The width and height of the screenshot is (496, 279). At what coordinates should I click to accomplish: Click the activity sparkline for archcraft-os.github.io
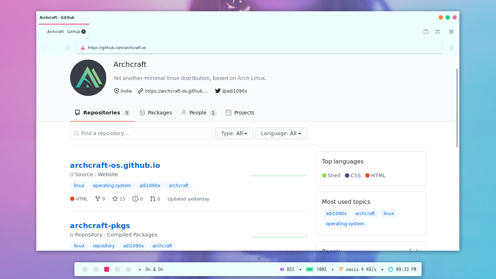(279, 175)
